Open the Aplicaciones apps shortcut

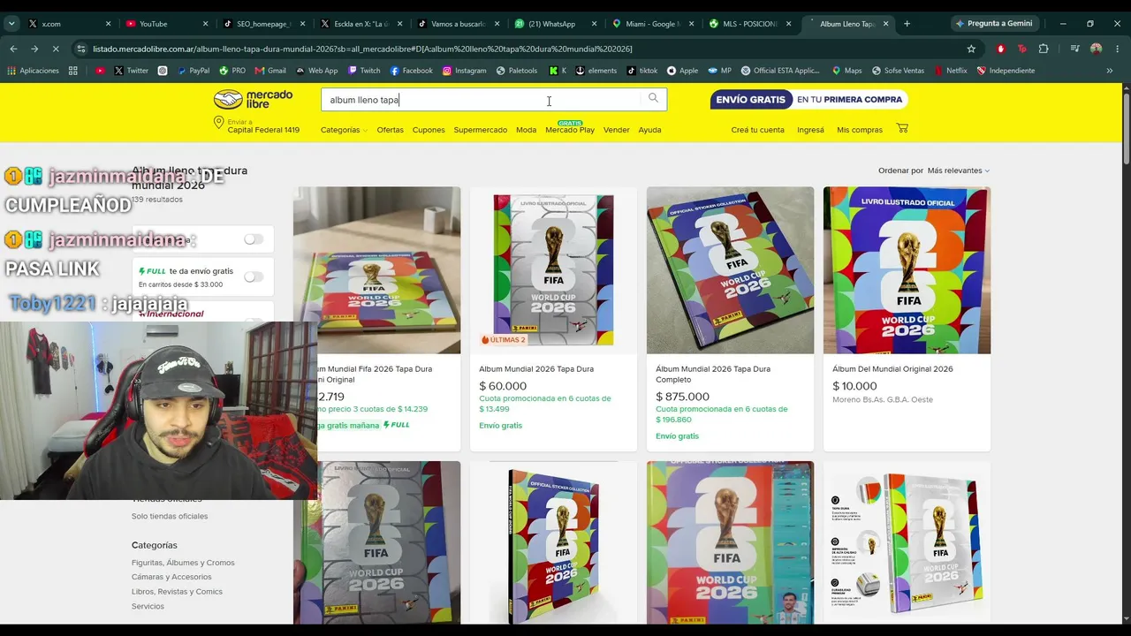[33, 71]
